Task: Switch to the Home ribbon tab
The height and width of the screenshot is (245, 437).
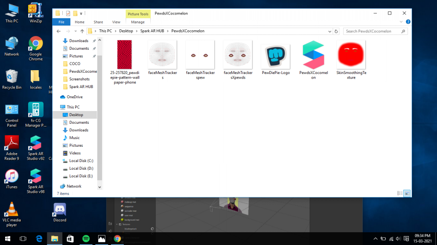Action: pyautogui.click(x=79, y=22)
